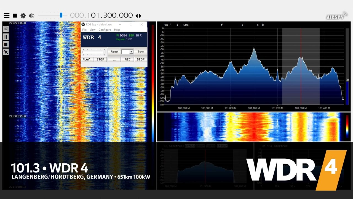This screenshot has width=353, height=199.
Task: Minimize the RDS Spy window
Action: point(121,24)
